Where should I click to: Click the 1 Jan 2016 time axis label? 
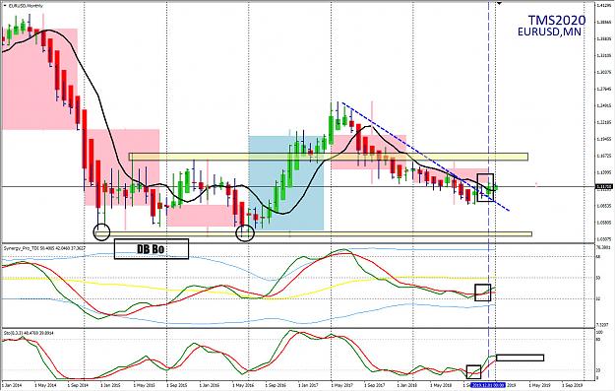[x=210, y=385]
